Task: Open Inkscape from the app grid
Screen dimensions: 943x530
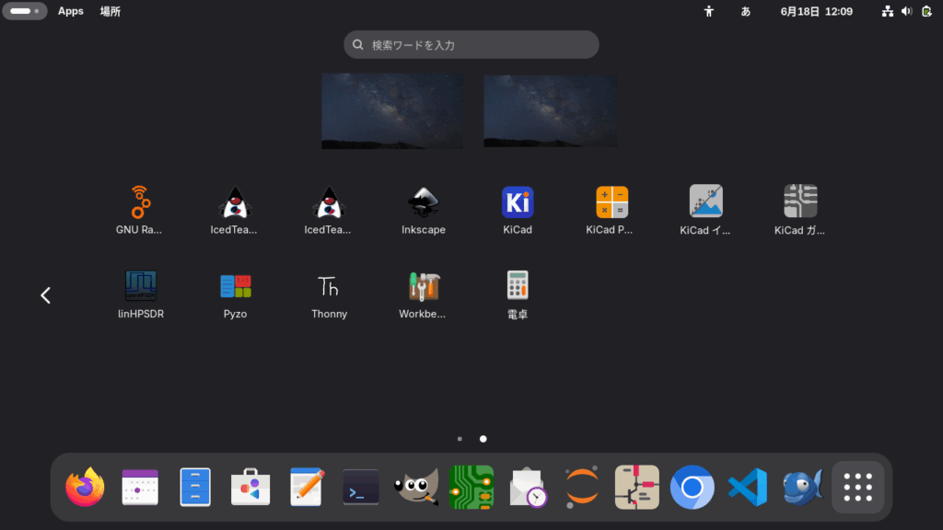Action: (424, 210)
